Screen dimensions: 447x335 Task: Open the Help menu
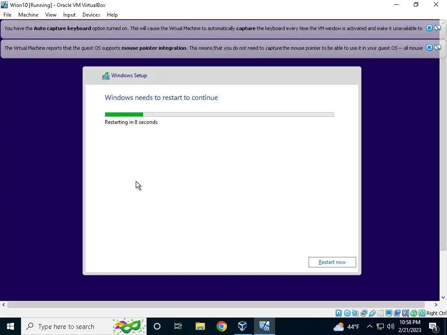coord(112,15)
